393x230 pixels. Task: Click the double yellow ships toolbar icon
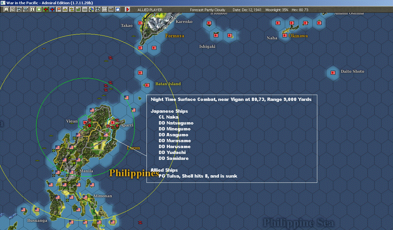pos(72,10)
